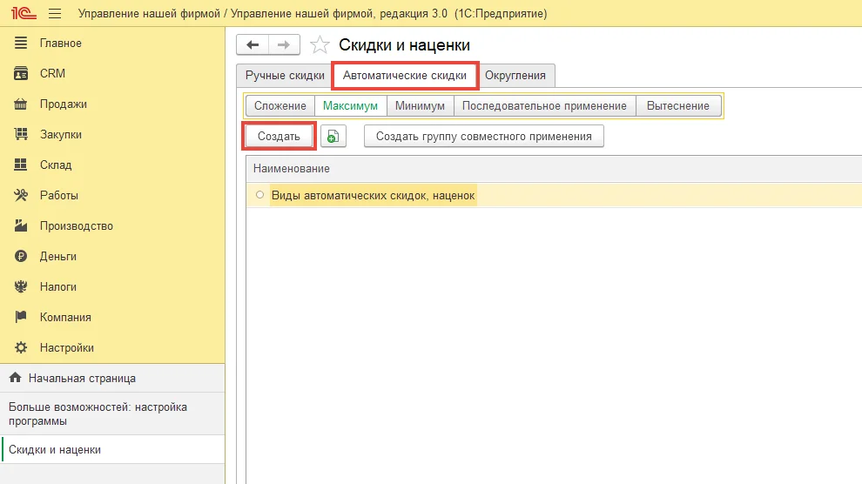862x484 pixels.
Task: Open Главное menu label
Action: point(60,43)
